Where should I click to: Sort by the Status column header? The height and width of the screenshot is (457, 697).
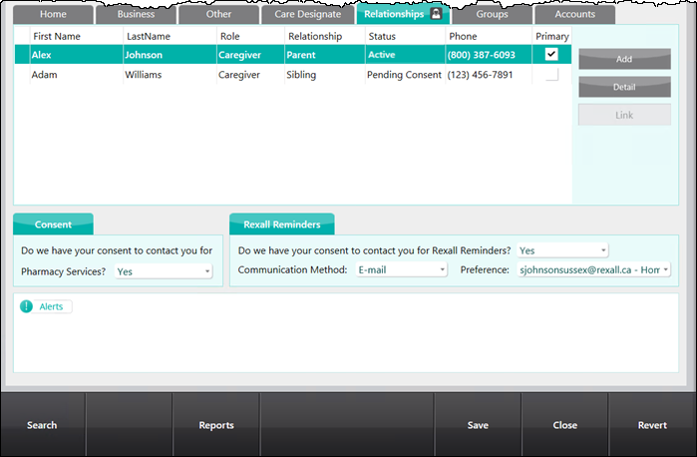pyautogui.click(x=382, y=36)
